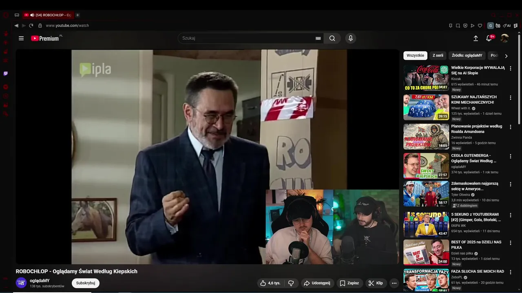Click the address bar URL youtube.com/watch

point(67,26)
